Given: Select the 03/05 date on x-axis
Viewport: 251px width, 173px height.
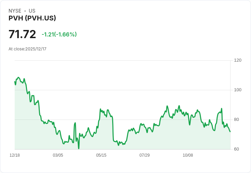Looking at the screenshot, I should pos(58,155).
